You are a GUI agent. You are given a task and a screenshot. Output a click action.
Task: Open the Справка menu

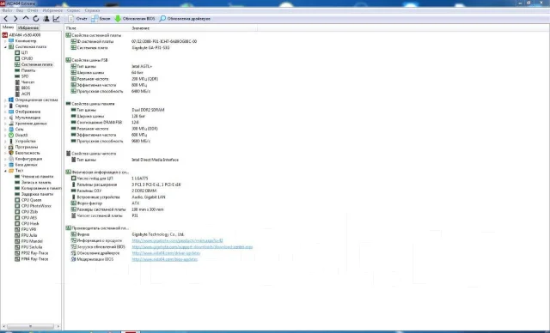click(x=92, y=10)
